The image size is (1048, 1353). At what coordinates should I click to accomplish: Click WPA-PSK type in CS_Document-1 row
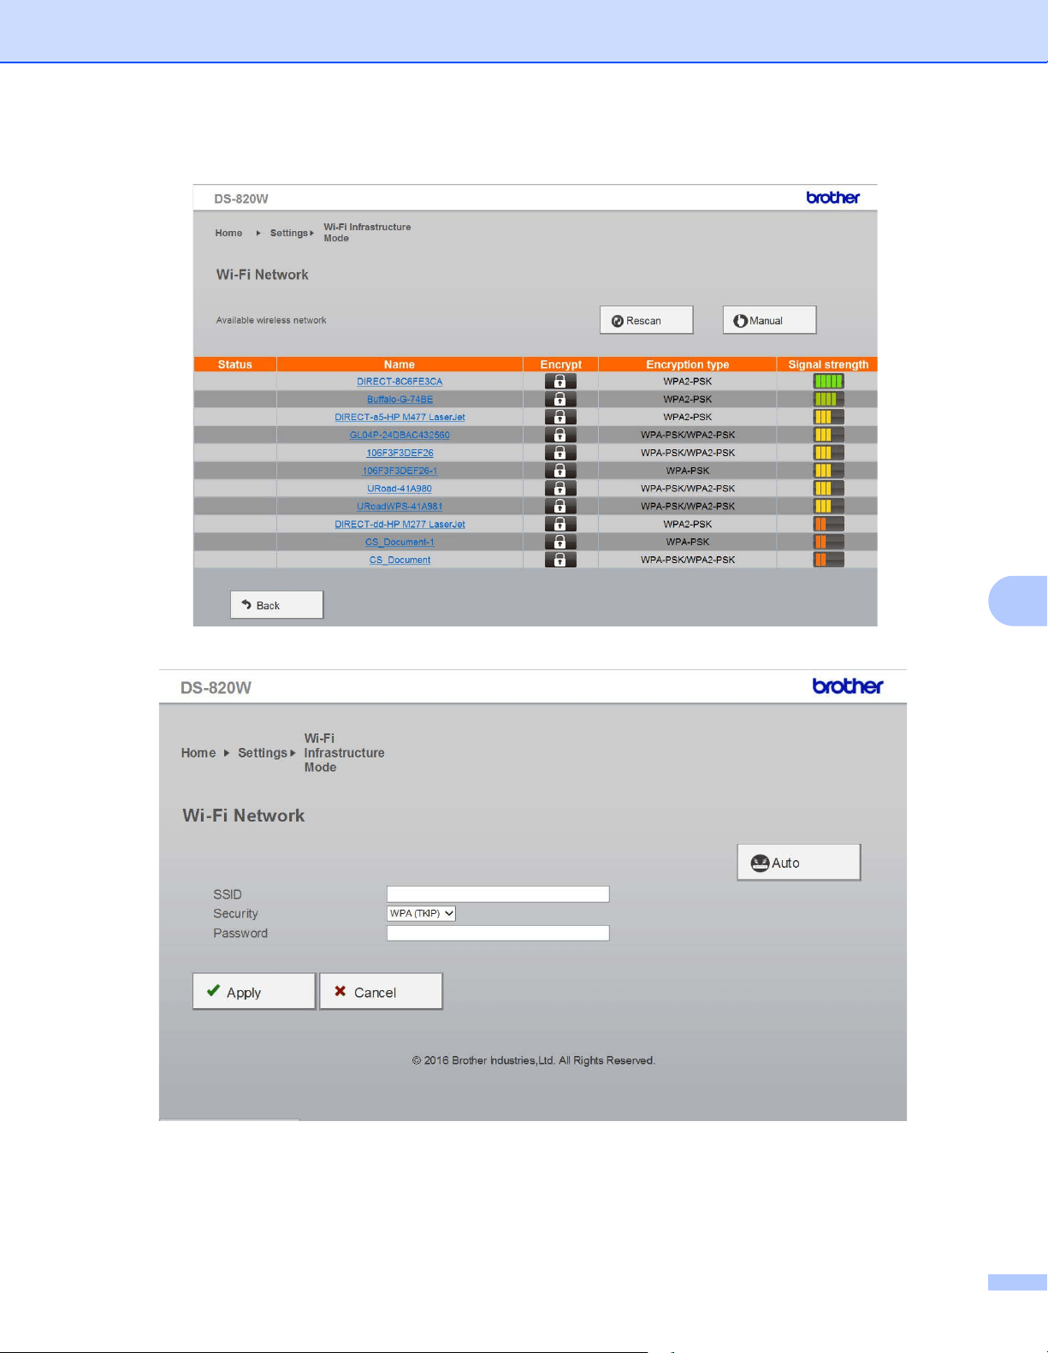(688, 542)
